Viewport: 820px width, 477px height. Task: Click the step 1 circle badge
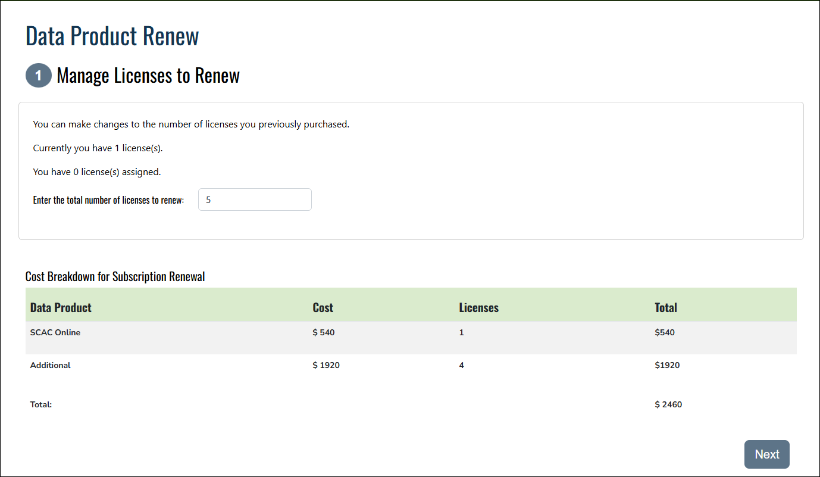point(39,76)
